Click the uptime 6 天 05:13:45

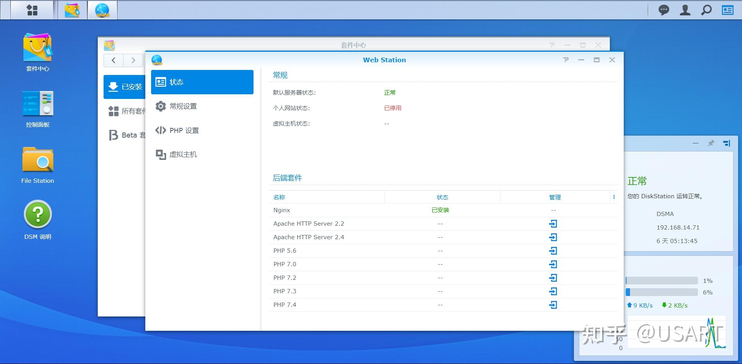click(x=677, y=241)
